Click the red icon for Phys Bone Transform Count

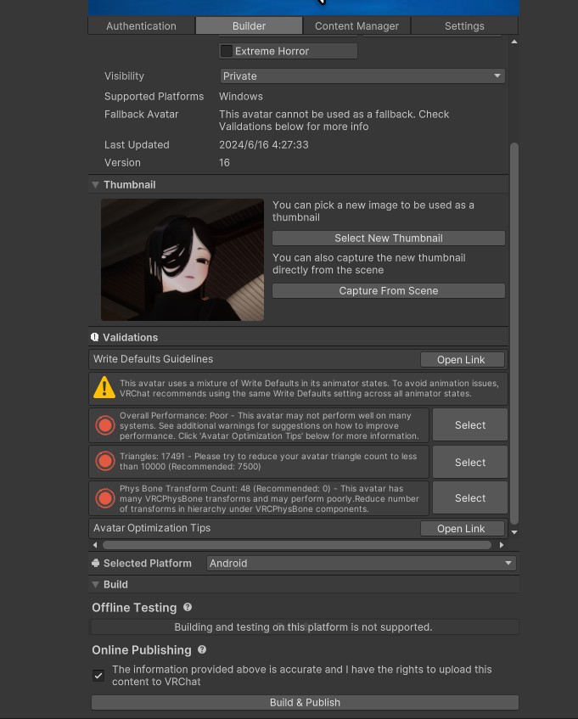[105, 498]
